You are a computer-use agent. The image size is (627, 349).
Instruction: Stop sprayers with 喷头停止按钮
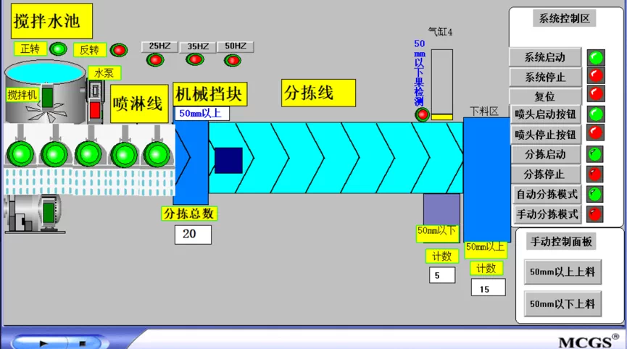tap(546, 135)
